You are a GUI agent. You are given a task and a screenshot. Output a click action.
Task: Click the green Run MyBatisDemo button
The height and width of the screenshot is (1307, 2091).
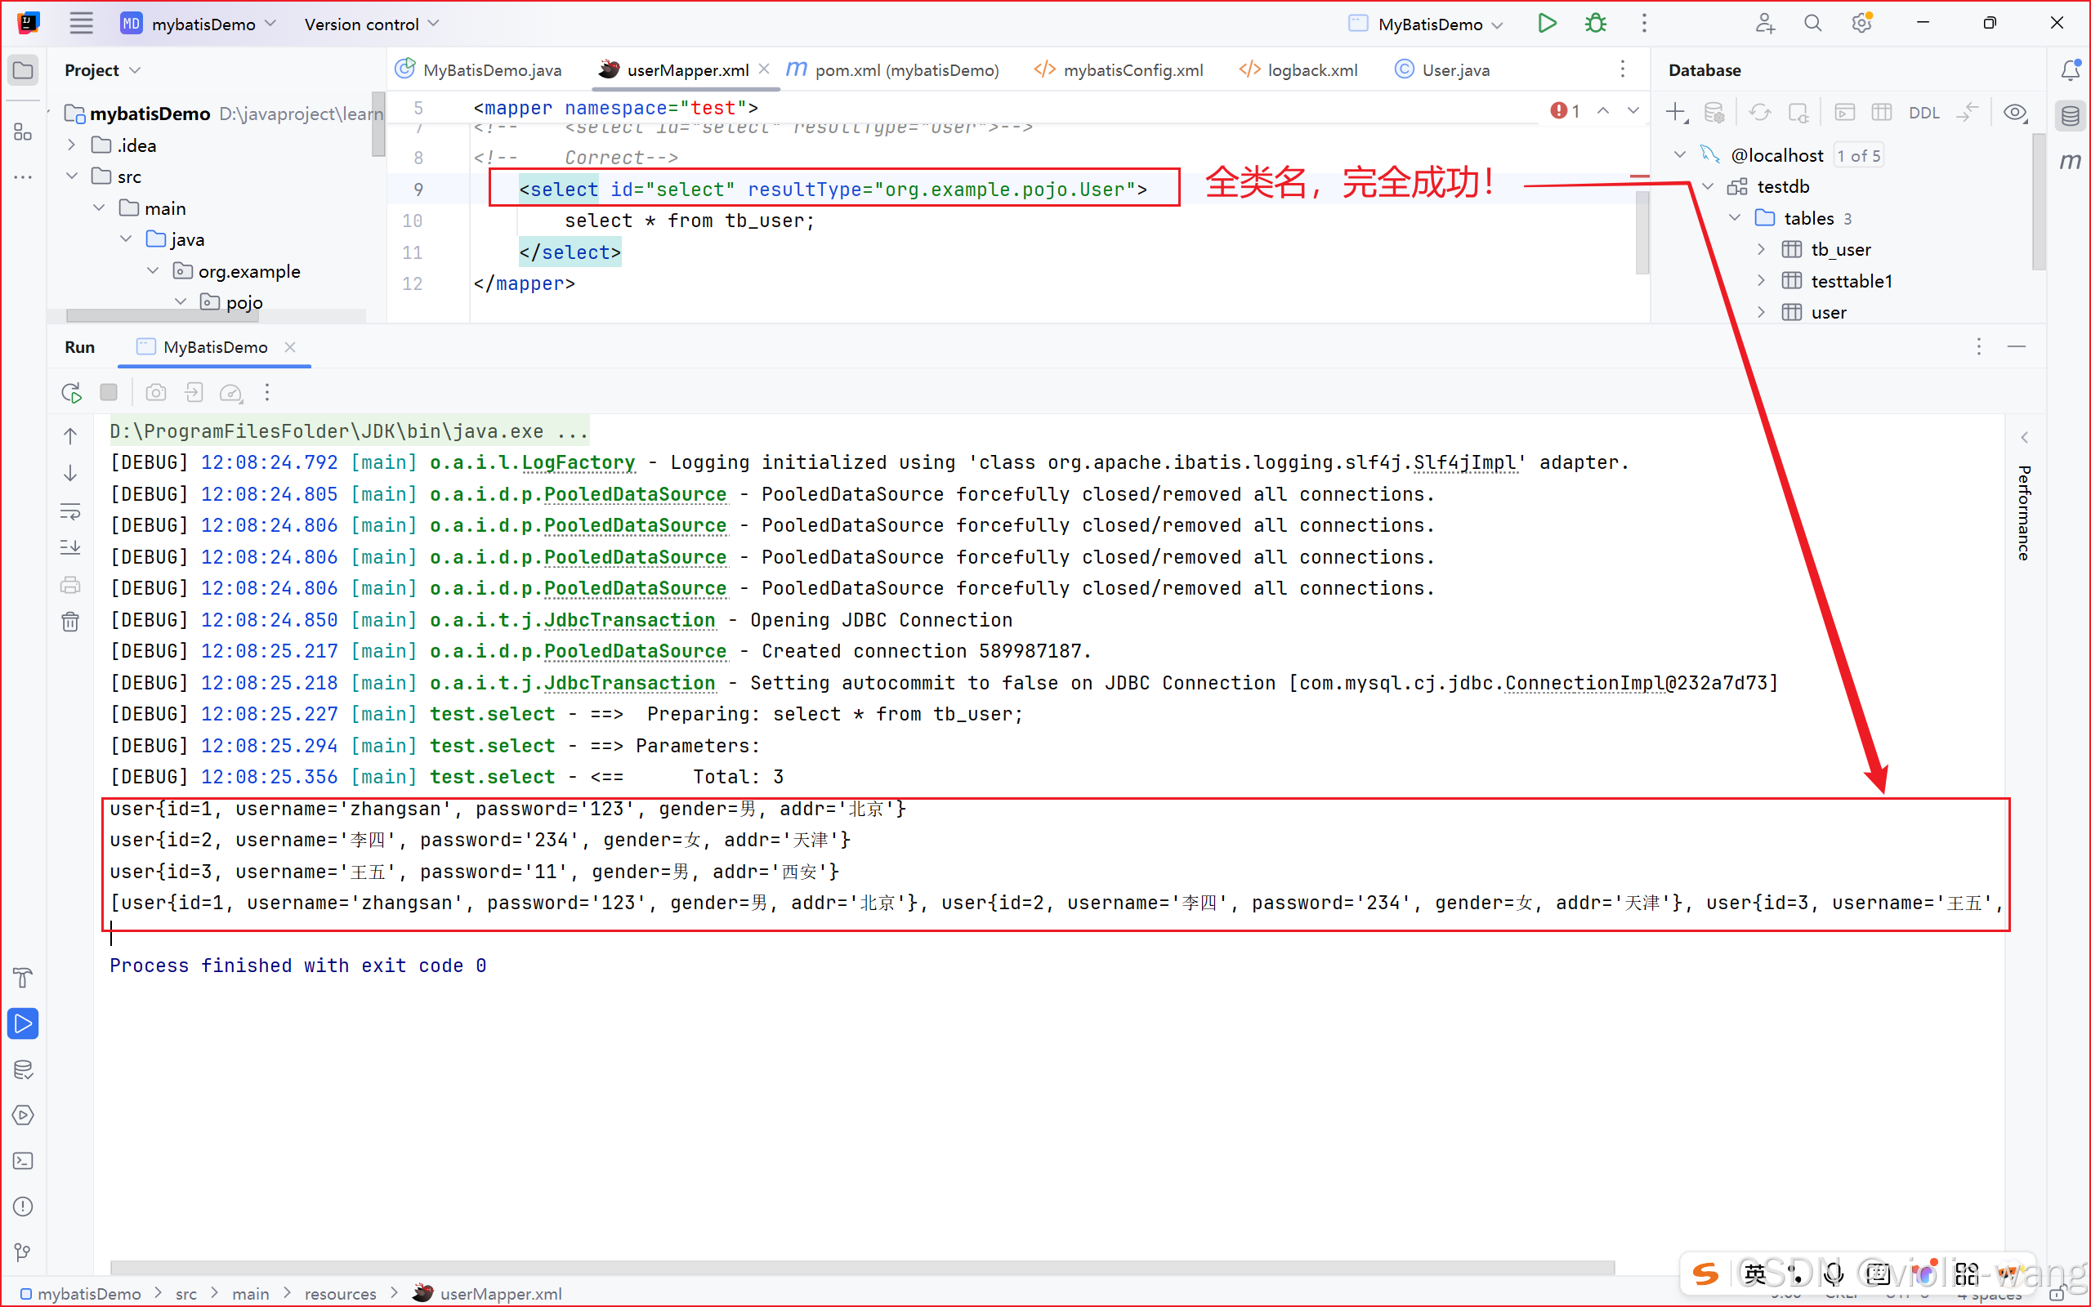1547,24
